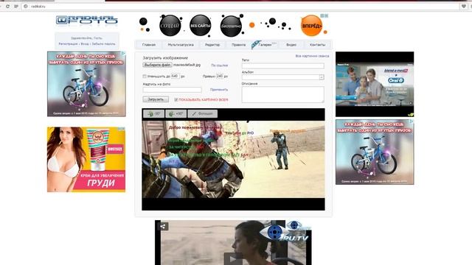Click the 'Забыли пароль' link
The height and width of the screenshot is (265, 472).
[x=103, y=44]
